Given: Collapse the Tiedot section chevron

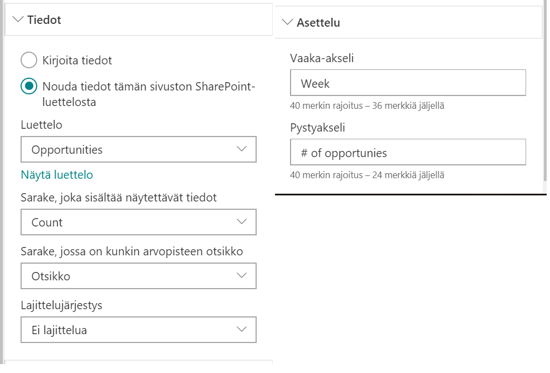Looking at the screenshot, I should pyautogui.click(x=18, y=20).
